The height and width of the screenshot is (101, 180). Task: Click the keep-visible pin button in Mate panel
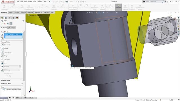pyautogui.click(x=11, y=24)
